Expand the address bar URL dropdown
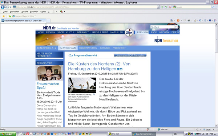Screen dimensions: 218x136 (x=158, y=7)
